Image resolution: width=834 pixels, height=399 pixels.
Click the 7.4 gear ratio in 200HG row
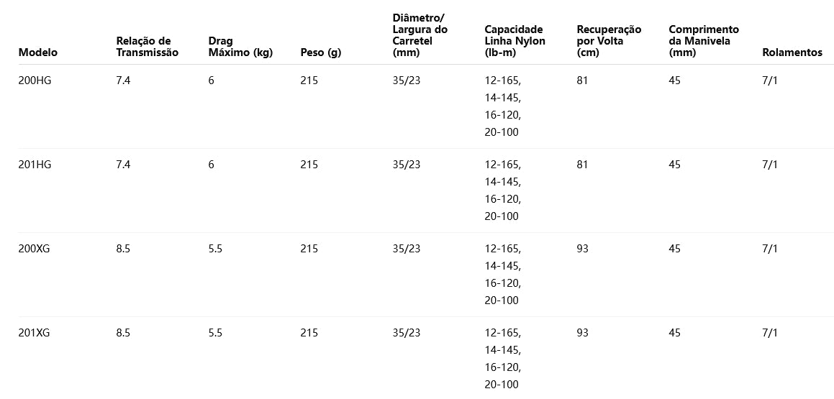point(124,81)
